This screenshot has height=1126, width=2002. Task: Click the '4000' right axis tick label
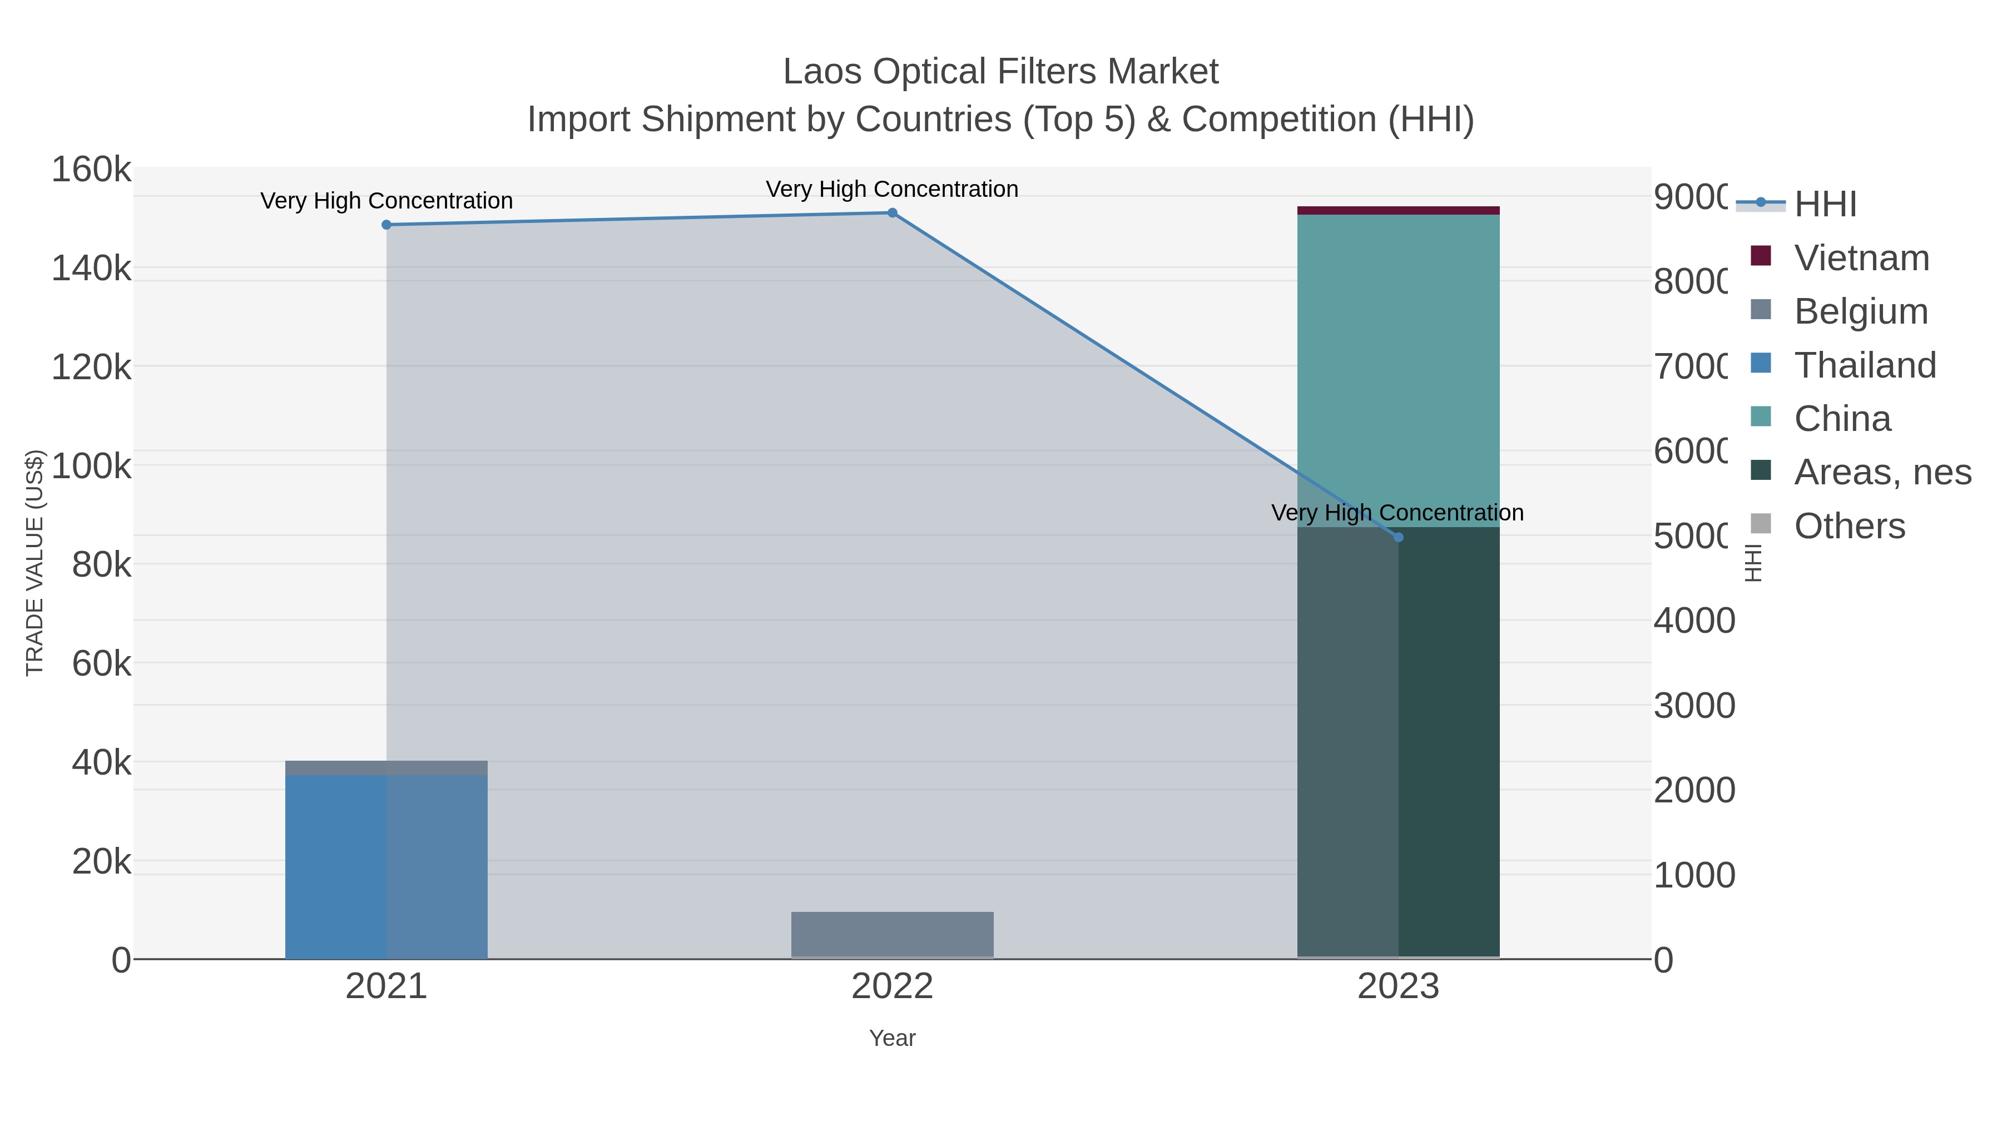(1694, 621)
